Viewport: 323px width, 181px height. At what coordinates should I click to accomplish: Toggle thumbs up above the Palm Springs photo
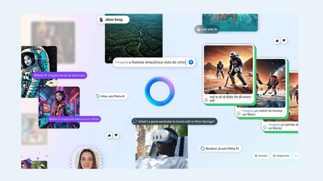tap(109, 135)
